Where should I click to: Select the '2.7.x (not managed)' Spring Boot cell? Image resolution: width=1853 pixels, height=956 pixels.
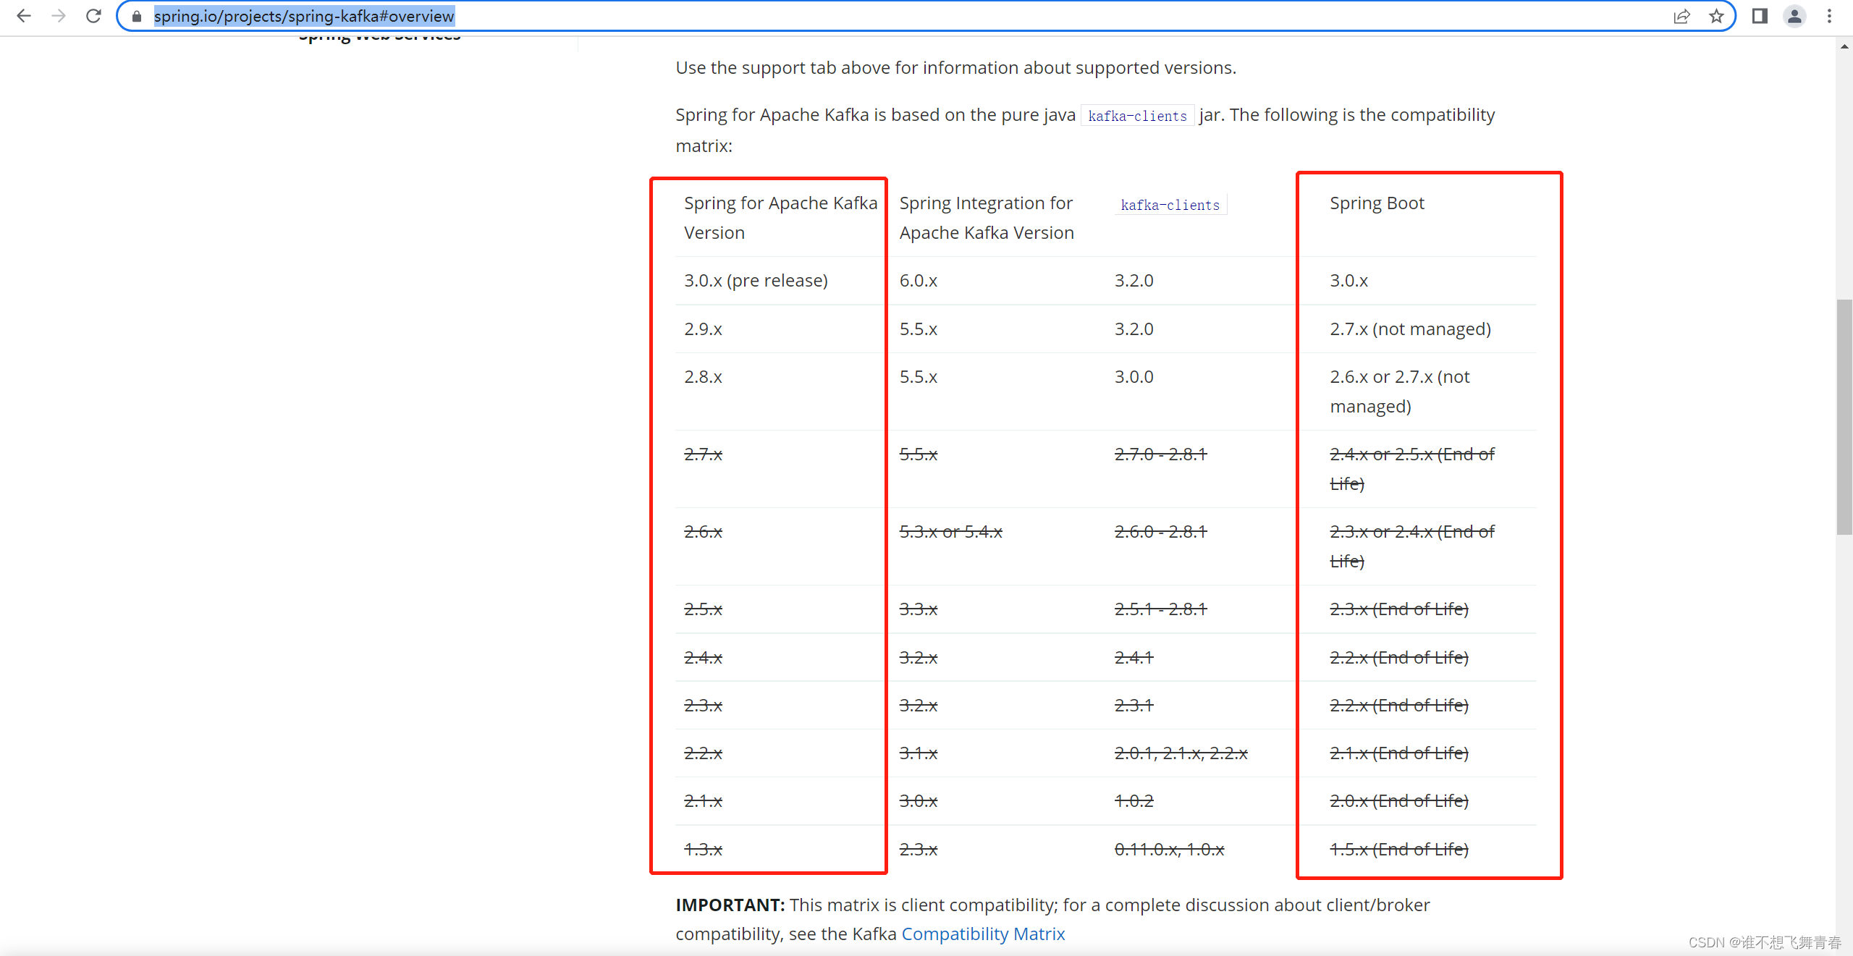click(1410, 329)
